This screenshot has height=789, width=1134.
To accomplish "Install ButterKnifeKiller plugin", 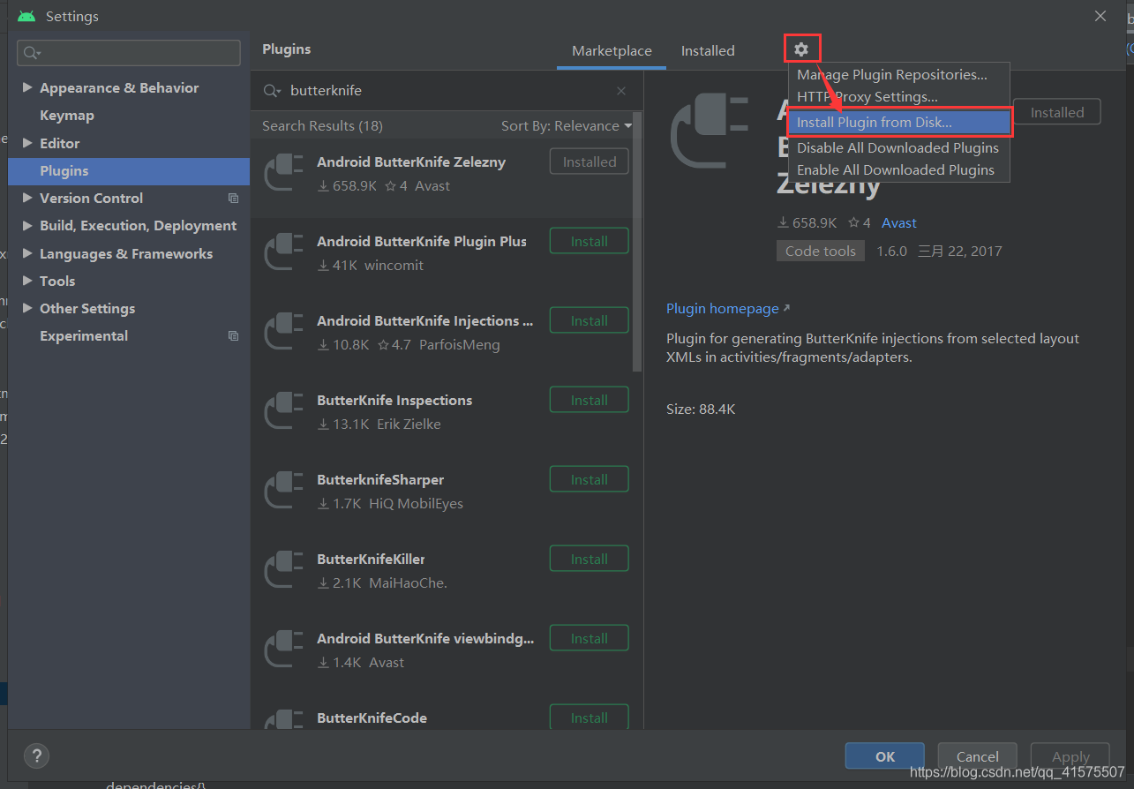I will click(x=589, y=559).
